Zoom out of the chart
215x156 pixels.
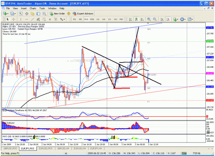[x=155, y=19]
